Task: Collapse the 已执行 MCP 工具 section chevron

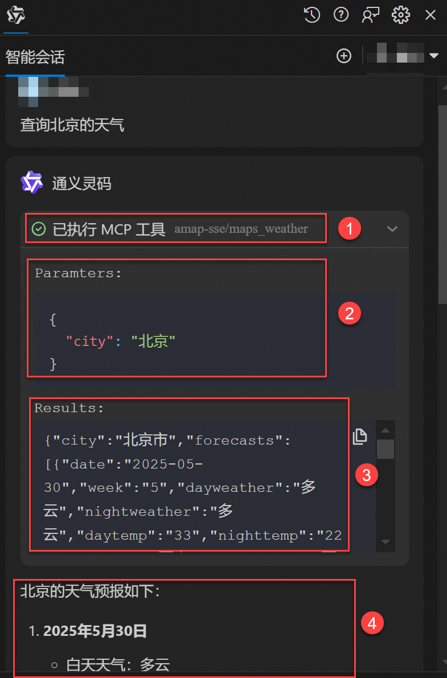Action: tap(392, 229)
